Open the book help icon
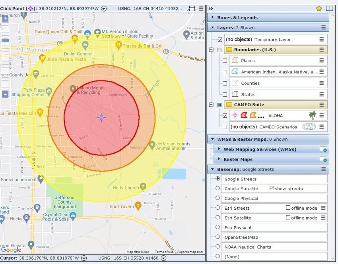This screenshot has width=338, height=264. 329,9
